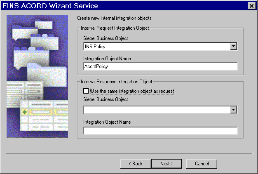Click the empty response Integration Object Name field
The height and width of the screenshot is (174, 258).
[x=160, y=131]
